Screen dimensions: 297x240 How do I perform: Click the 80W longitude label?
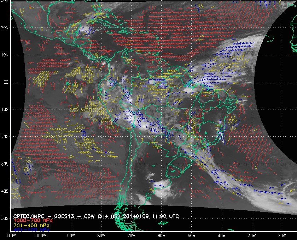(101, 236)
